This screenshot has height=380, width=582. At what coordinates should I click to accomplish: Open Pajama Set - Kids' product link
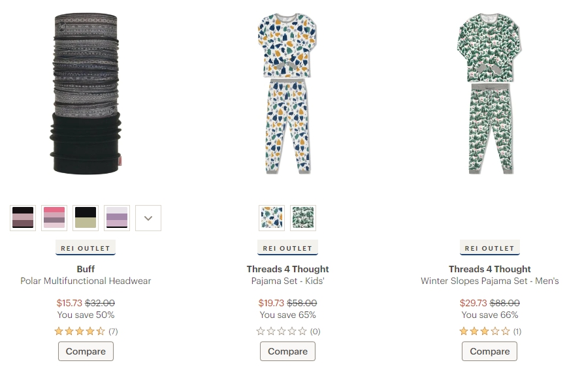(x=287, y=281)
